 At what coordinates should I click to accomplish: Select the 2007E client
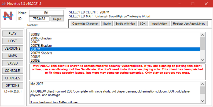click(115, 42)
